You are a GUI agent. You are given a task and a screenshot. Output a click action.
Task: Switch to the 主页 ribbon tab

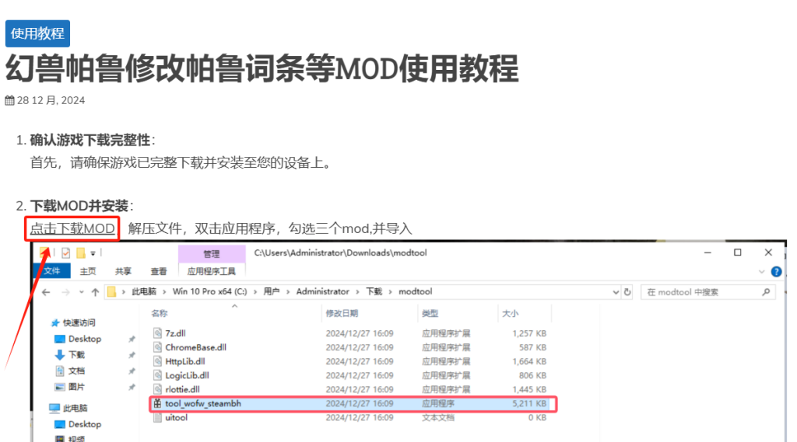coord(87,272)
